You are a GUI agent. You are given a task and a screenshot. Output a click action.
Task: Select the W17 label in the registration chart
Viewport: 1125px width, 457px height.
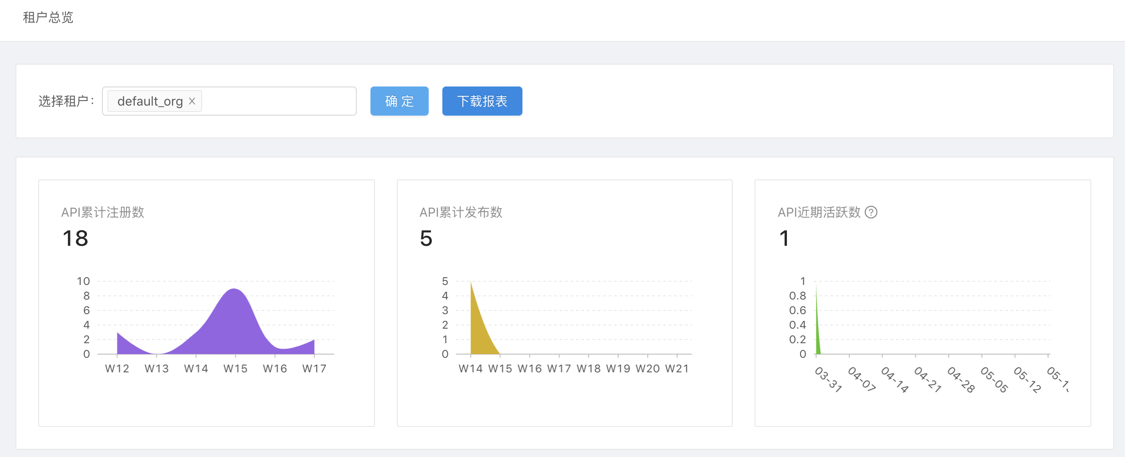(314, 369)
